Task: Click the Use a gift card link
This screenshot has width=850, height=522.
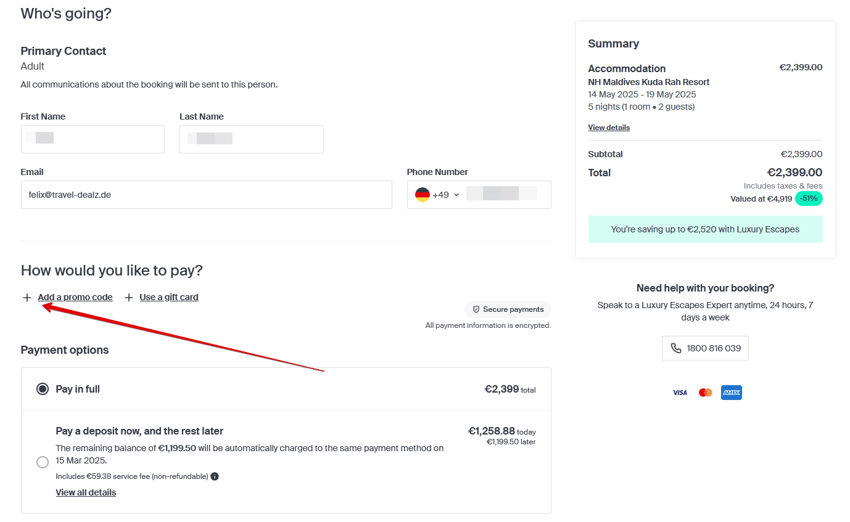Action: 169,297
